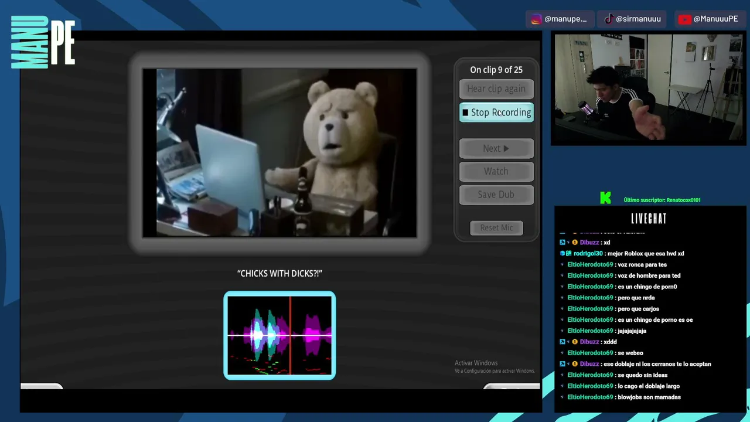Select the chat message "lo cago el doblaje largo"
750x422 pixels.
coord(649,386)
